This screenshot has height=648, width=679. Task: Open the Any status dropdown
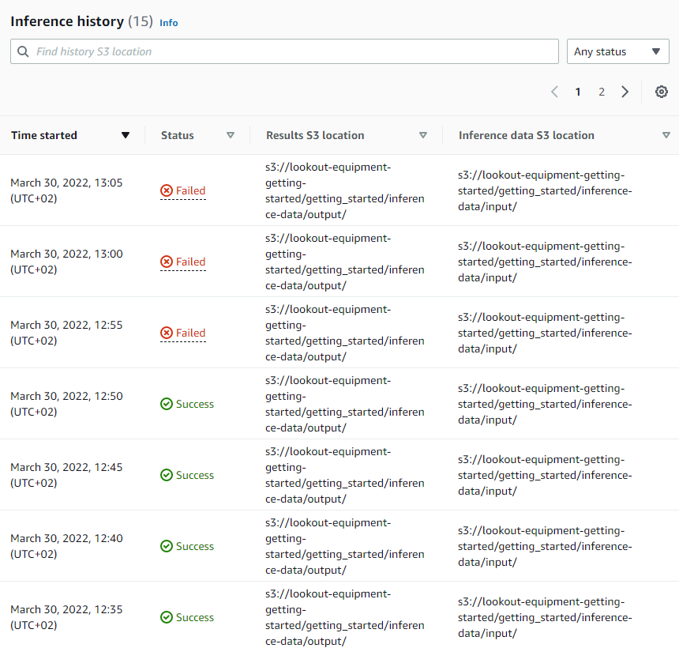pyautogui.click(x=618, y=51)
